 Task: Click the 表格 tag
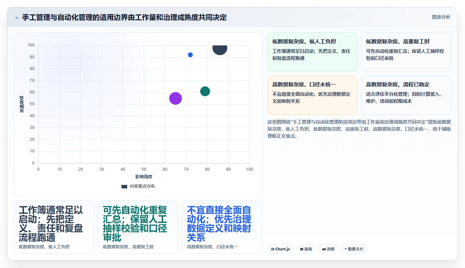coord(306,249)
